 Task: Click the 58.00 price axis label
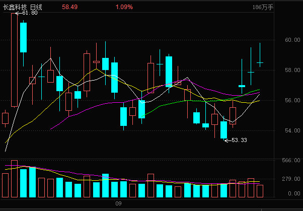pyautogui.click(x=292, y=70)
